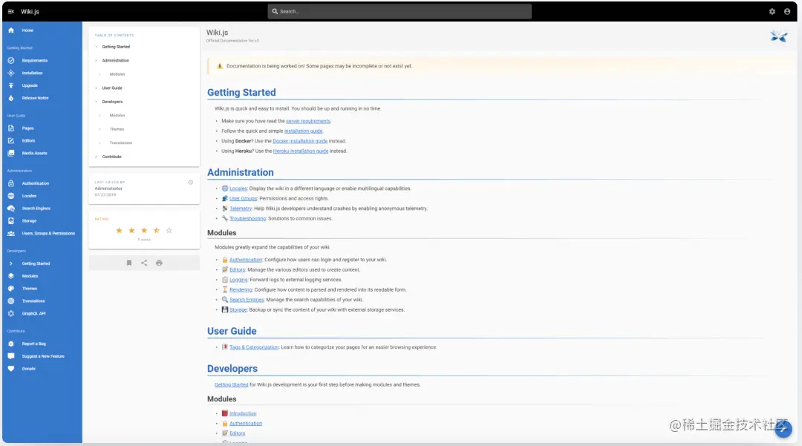The height and width of the screenshot is (446, 802).
Task: Click the Wiki.js butterfly logo on the page
Action: (x=779, y=36)
